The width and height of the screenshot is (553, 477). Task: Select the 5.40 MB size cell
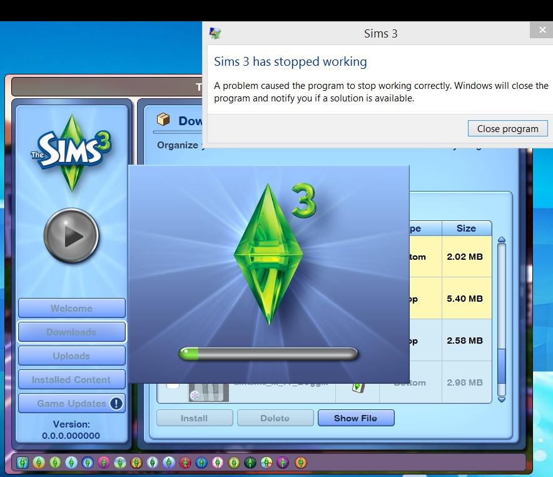(x=467, y=299)
